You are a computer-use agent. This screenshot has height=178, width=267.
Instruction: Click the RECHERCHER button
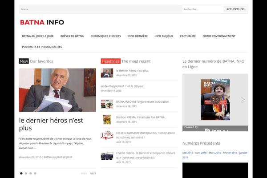tap(235, 9)
